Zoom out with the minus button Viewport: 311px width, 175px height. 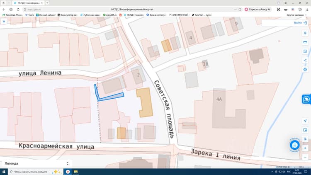pyautogui.click(x=305, y=157)
